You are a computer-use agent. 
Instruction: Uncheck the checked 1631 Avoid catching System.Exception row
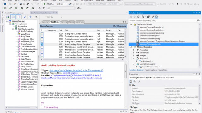42,44
